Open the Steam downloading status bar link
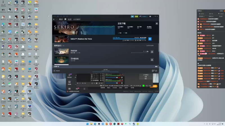Image resolution: width=225 pixels, height=126 pixels. [x=105, y=70]
